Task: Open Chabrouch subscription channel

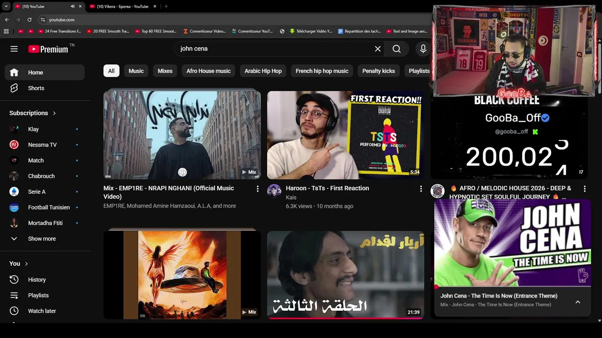Action: pyautogui.click(x=45, y=176)
